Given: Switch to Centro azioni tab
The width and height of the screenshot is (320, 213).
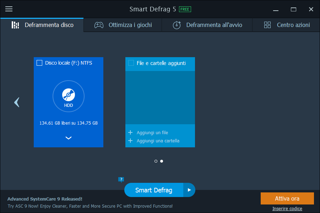Looking at the screenshot, I should (286, 25).
